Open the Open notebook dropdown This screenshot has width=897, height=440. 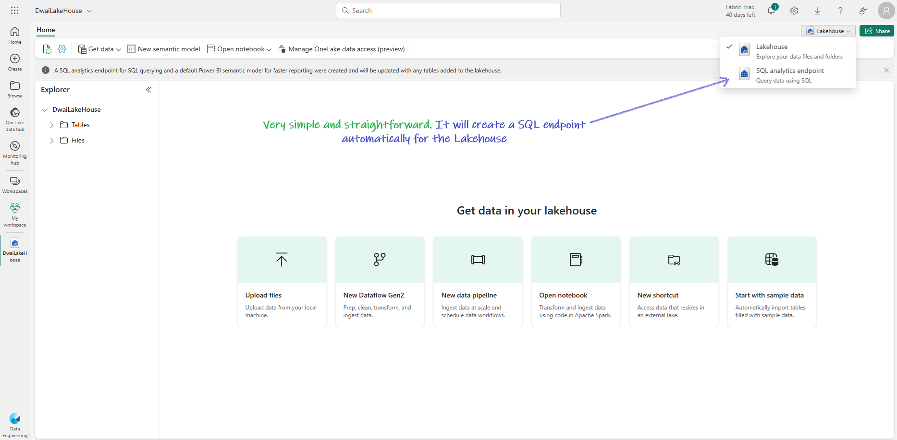point(239,49)
